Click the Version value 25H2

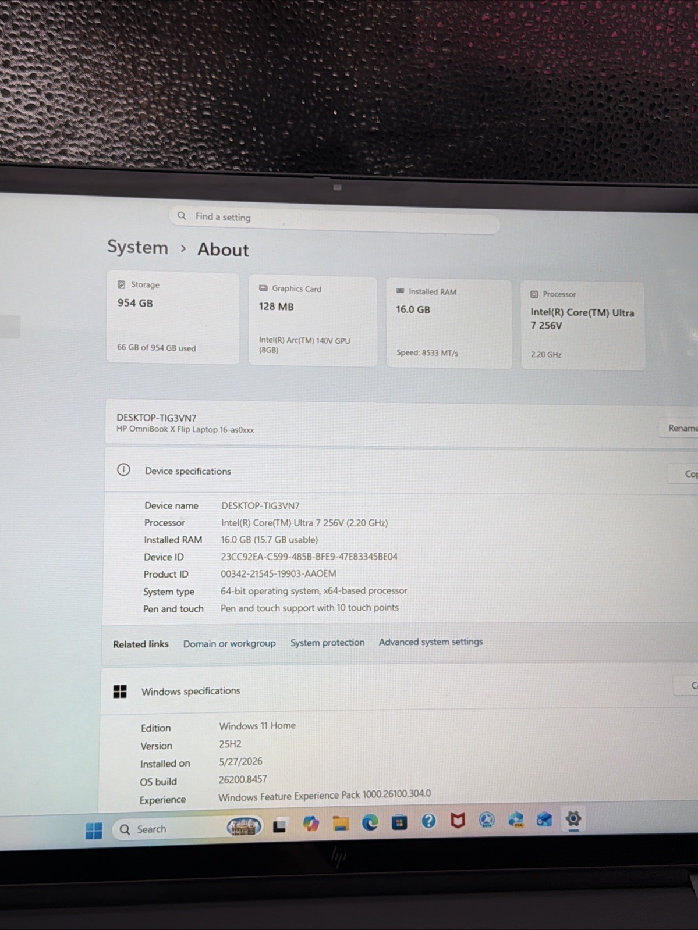pyautogui.click(x=230, y=744)
